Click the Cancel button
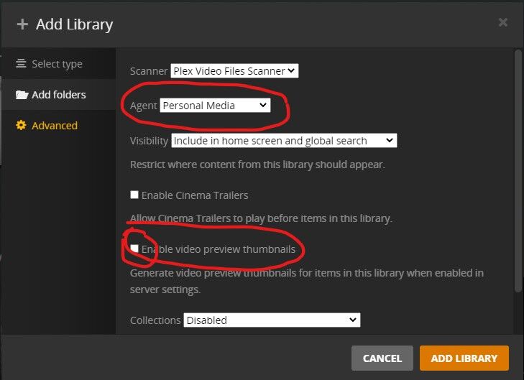This screenshot has height=380, width=524. 382,358
